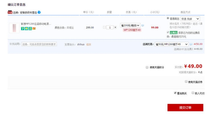Click the red 提交订单 submit button
This screenshot has width=216, height=116.
point(185,108)
